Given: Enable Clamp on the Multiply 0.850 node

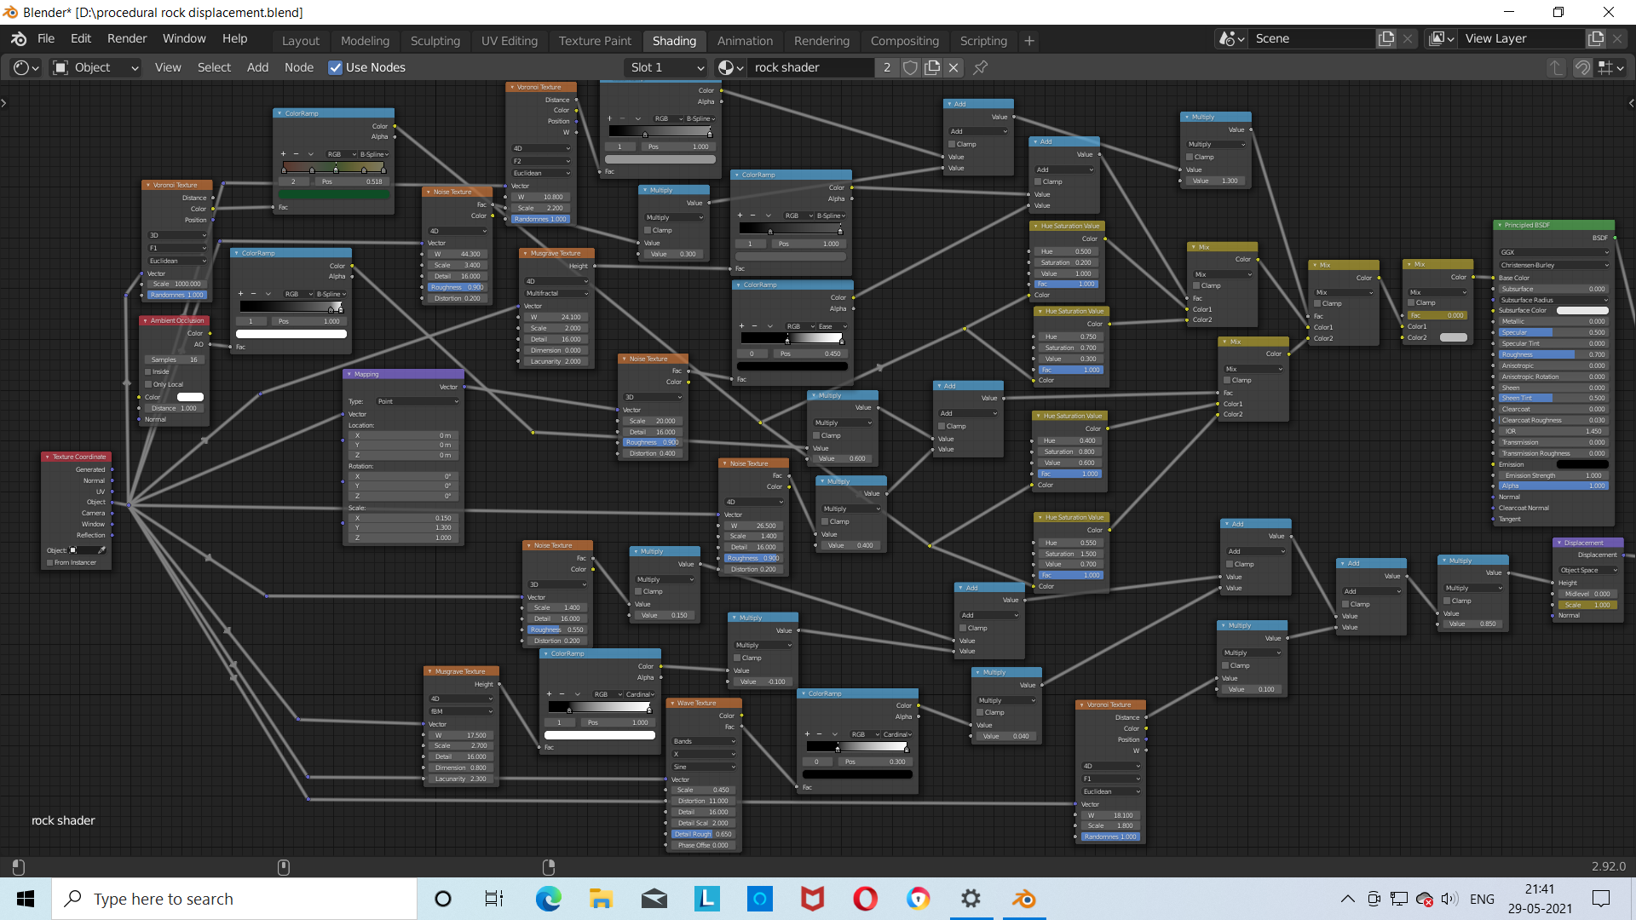Looking at the screenshot, I should click(1448, 601).
